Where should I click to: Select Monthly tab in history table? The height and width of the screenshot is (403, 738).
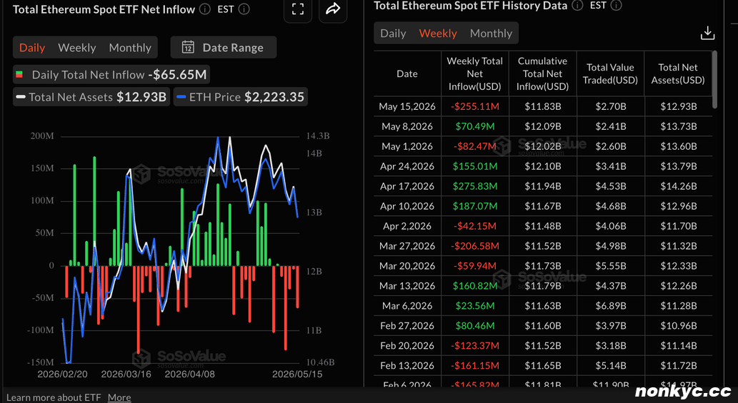click(x=491, y=34)
